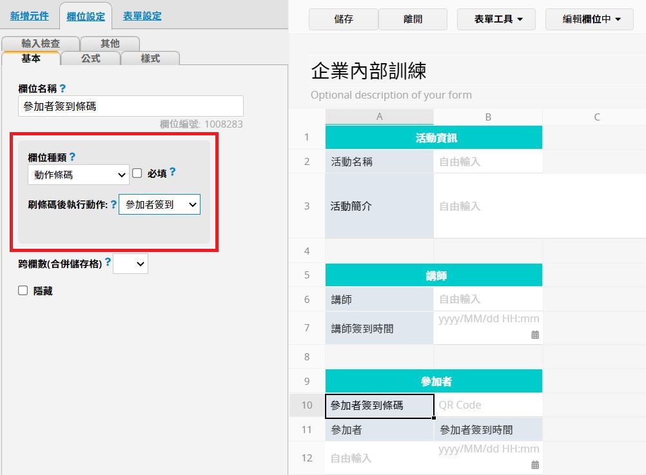Expand the 參加者簽到 action dropdown
The image size is (646, 475).
[x=159, y=204]
